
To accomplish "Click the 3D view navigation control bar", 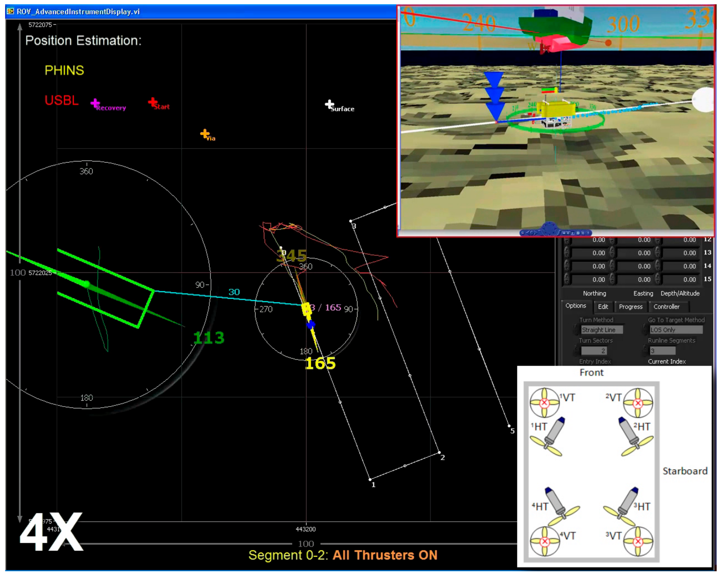I will click(x=556, y=232).
